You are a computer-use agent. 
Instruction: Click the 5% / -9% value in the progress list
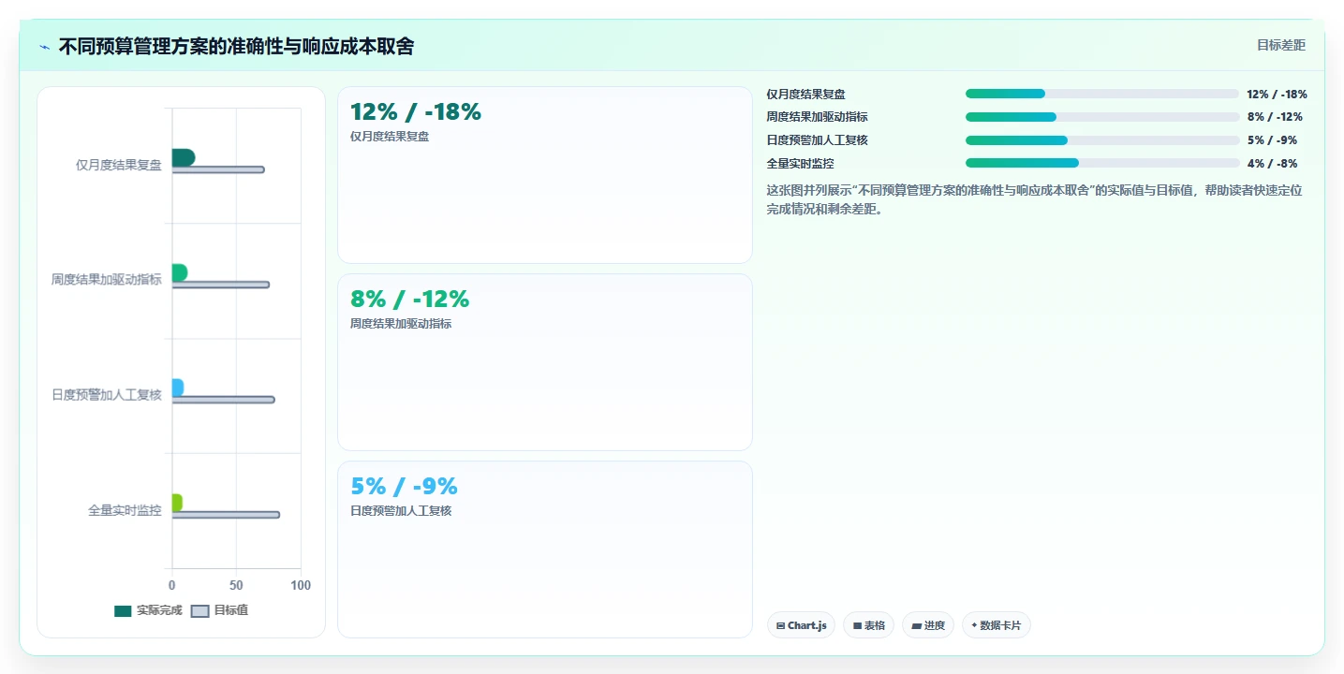click(1272, 140)
